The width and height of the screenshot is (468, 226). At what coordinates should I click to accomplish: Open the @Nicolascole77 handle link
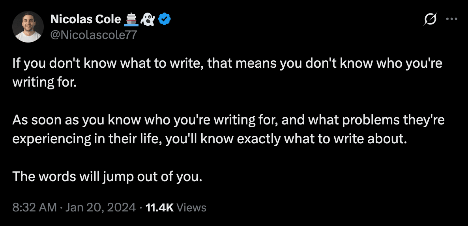[94, 35]
